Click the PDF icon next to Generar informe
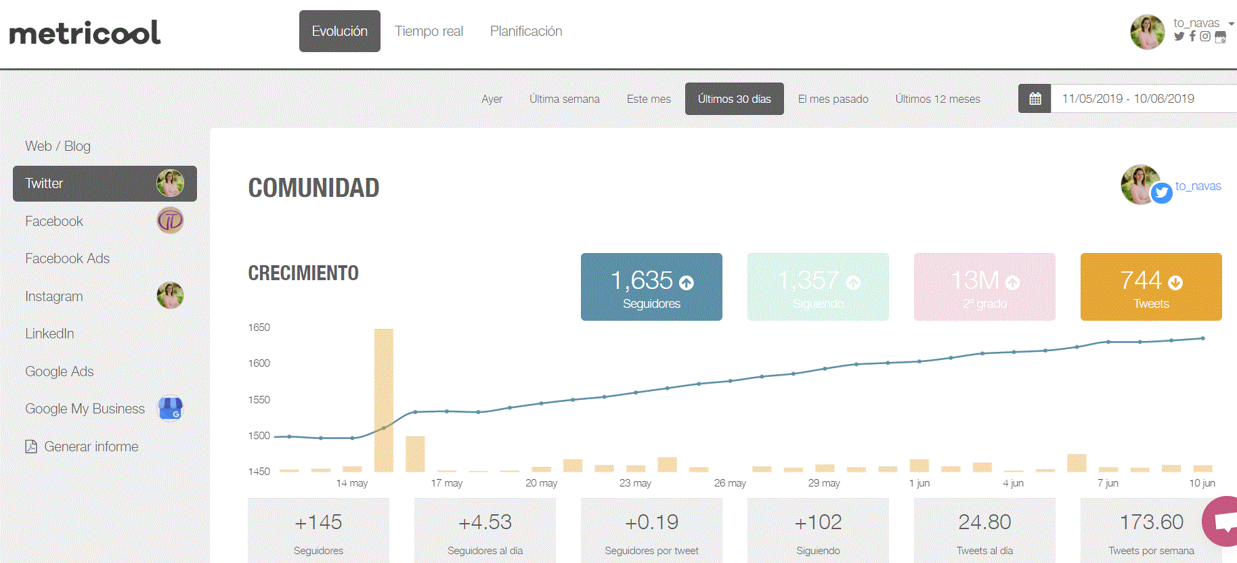This screenshot has height=563, width=1237. click(31, 447)
